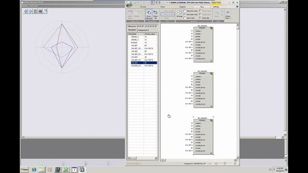
Task: Toggle the last Filtered by checkbox
Action: click(x=156, y=26)
